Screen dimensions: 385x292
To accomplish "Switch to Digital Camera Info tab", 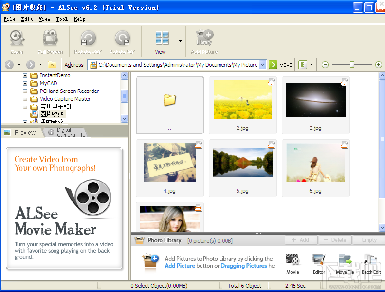I will 67,132.
